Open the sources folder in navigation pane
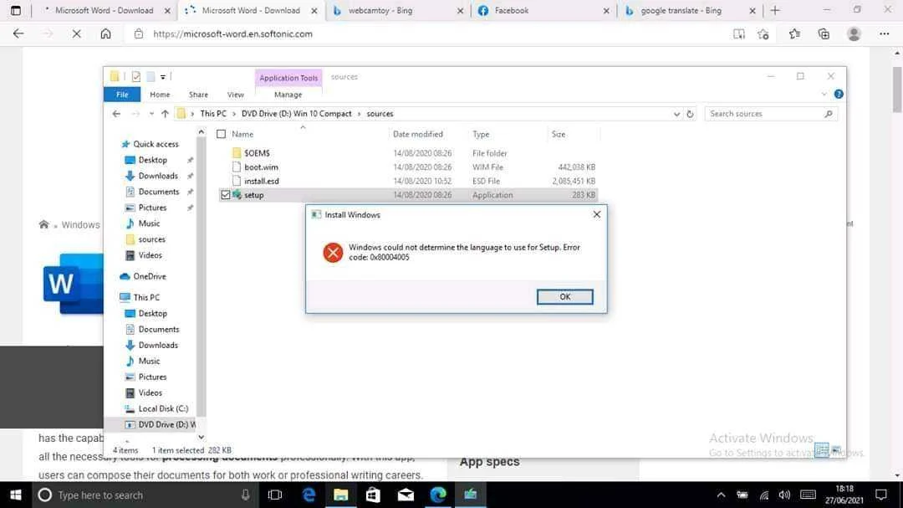Viewport: 903px width, 508px height. [151, 239]
